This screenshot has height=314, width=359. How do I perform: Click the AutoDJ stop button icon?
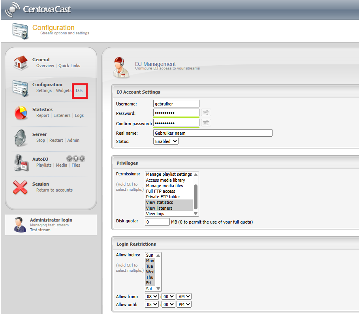tap(76, 158)
